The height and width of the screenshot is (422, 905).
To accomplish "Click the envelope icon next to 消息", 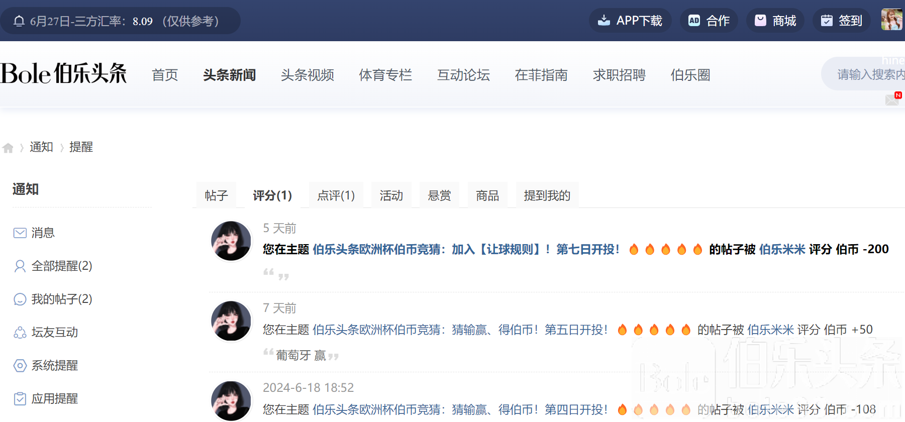I will 20,233.
